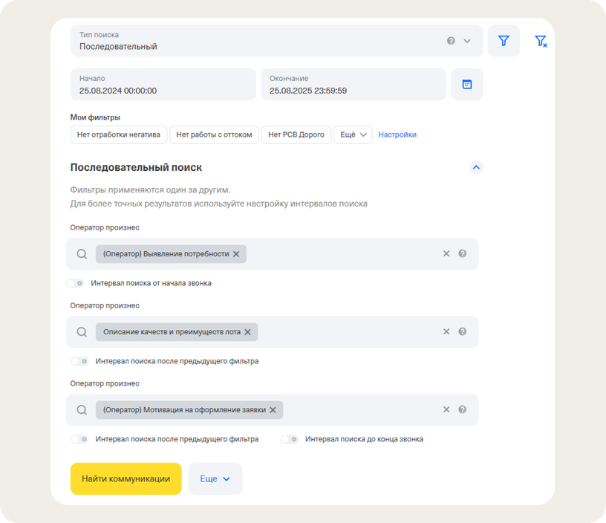Viewport: 606px width, 523px height.
Task: Click the blue filter funnel icon
Action: 504,41
